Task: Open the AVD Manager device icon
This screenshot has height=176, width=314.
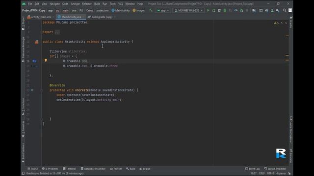Action: tap(272, 10)
